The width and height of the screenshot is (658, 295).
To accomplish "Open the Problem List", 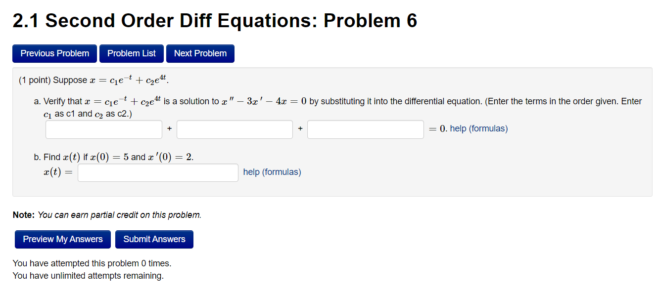I will (131, 53).
